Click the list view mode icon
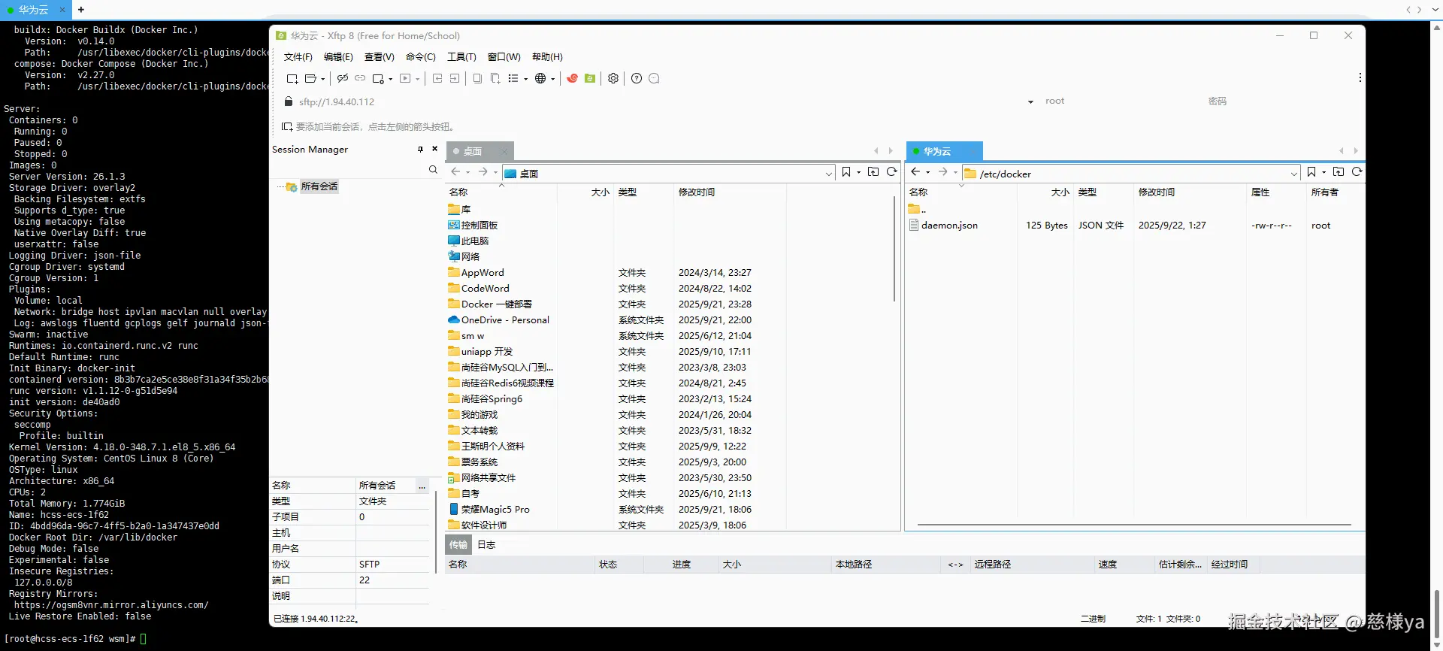 513,78
